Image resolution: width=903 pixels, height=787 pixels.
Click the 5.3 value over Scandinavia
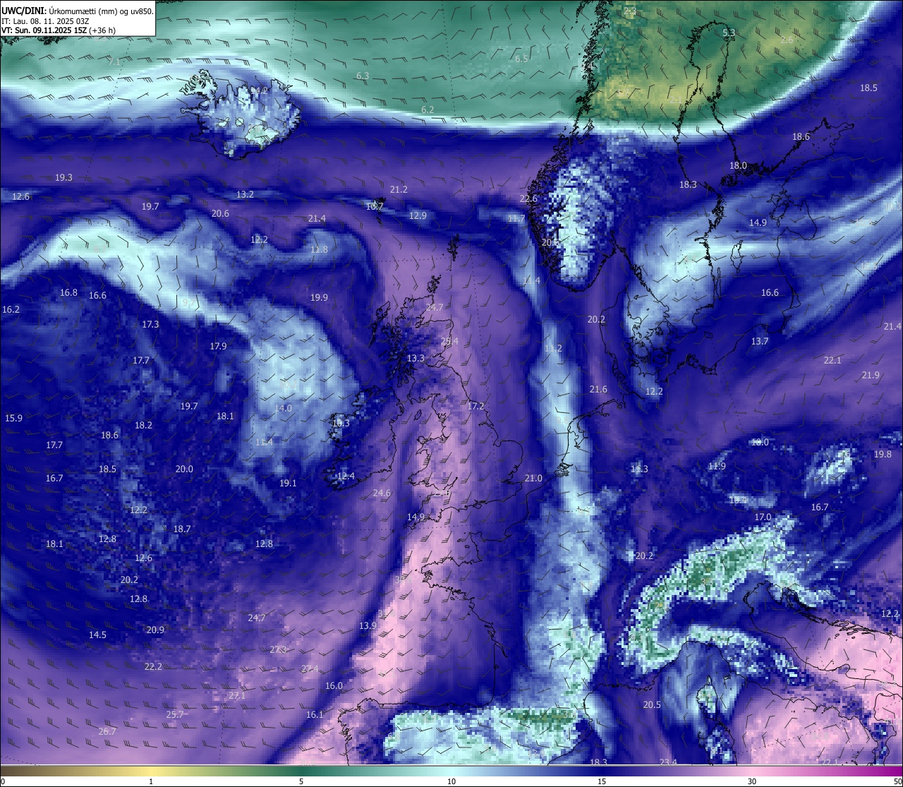click(729, 33)
